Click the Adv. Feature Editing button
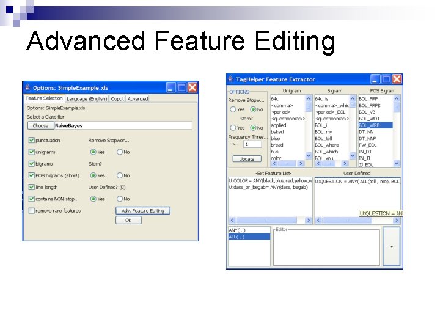The width and height of the screenshot is (440, 330). click(143, 211)
